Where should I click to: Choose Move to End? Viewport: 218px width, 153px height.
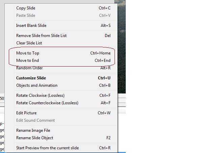tap(61, 61)
